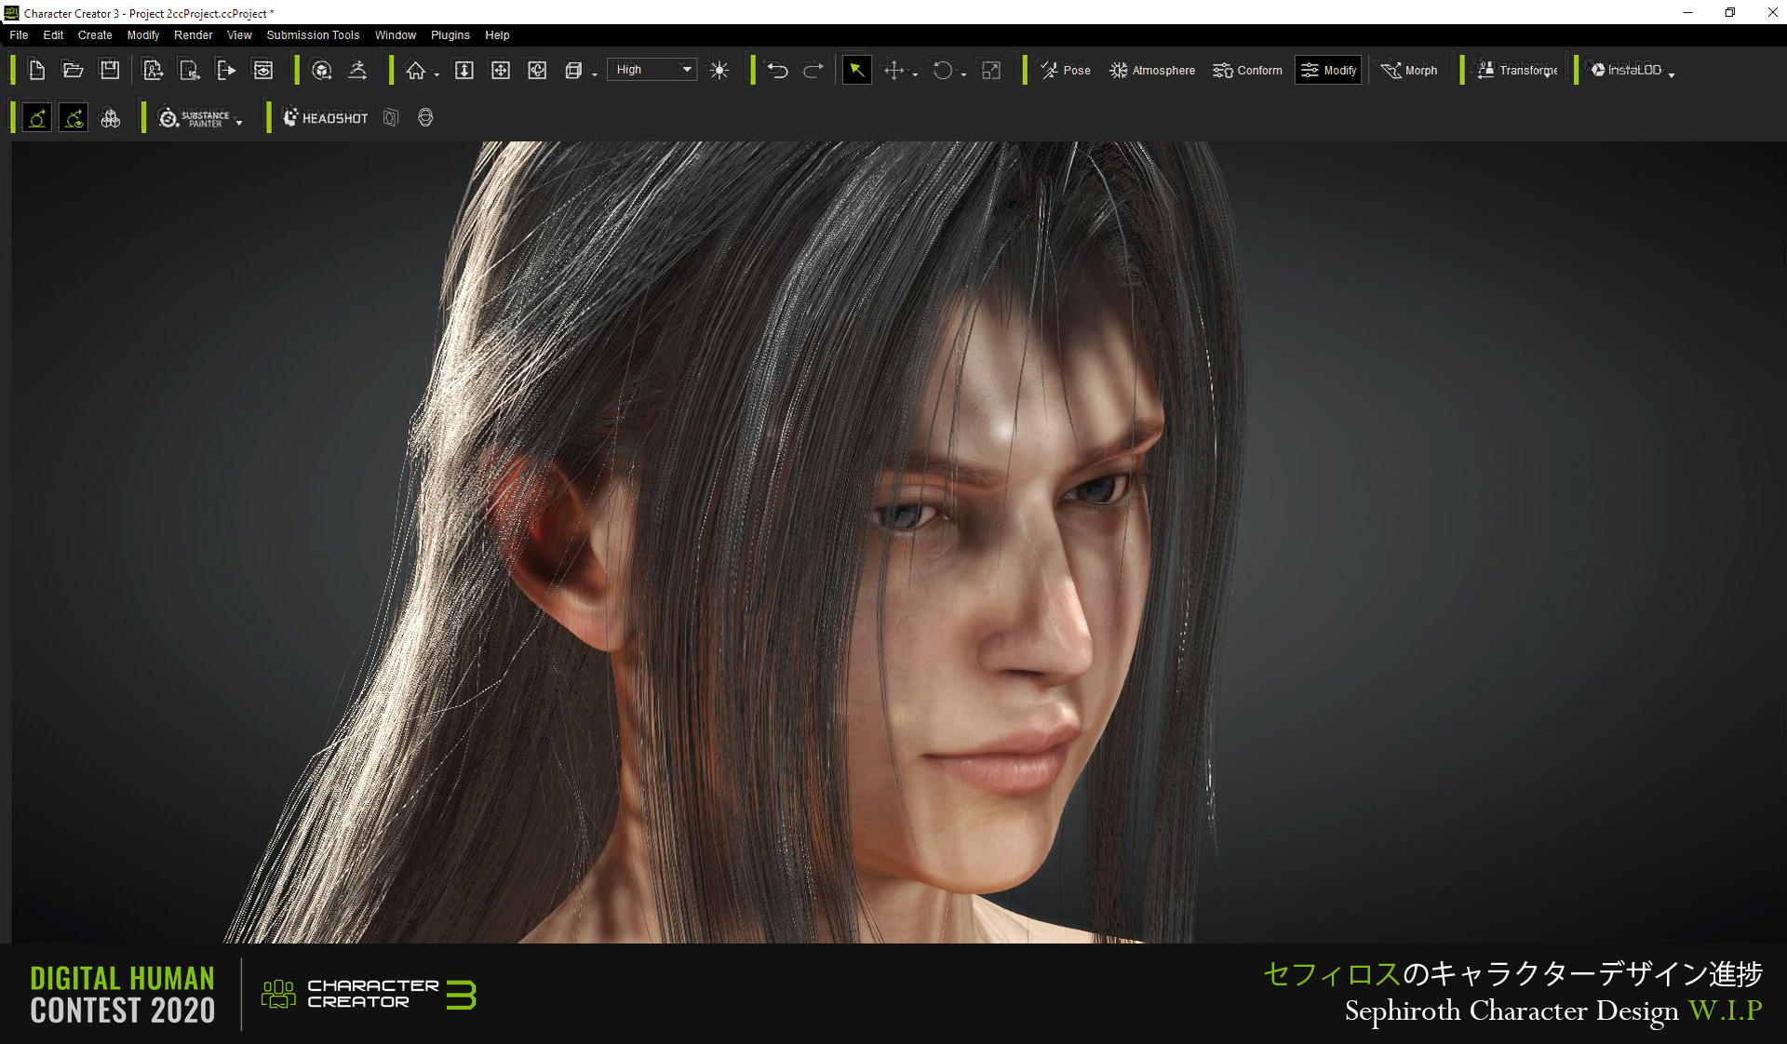Open the Morph editor
Viewport: 1787px width, 1044px height.
(x=1409, y=70)
